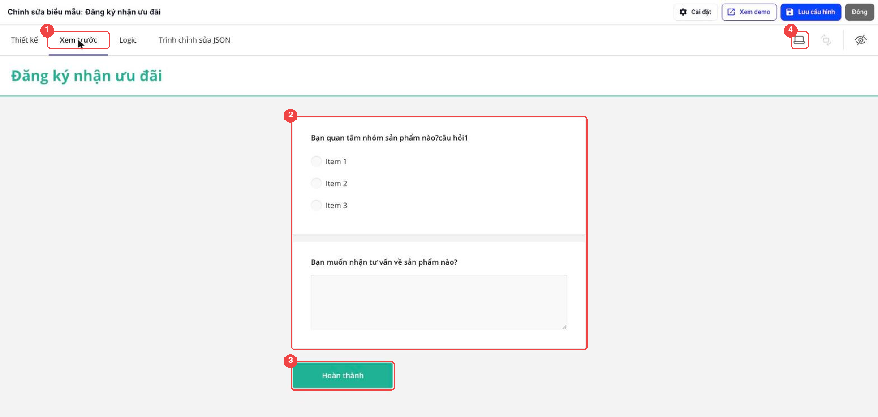Toggle the invisible elements eye icon
Screen dimensions: 878x417
click(x=861, y=40)
